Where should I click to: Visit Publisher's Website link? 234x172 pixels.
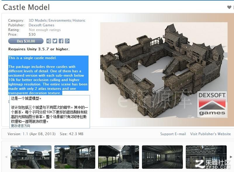[210, 134]
